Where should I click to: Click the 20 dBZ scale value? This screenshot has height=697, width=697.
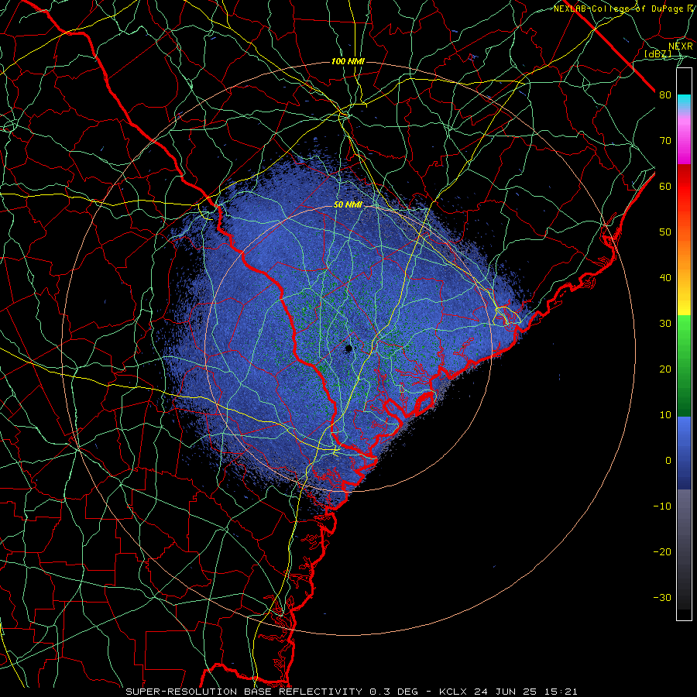coord(665,369)
